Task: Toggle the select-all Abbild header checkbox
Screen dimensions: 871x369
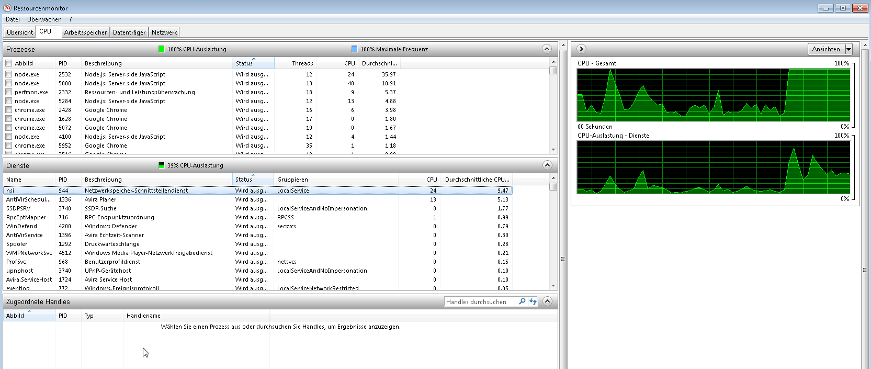Action: tap(8, 63)
